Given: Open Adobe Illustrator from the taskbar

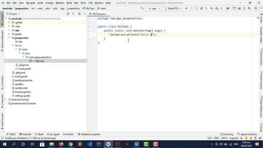Looking at the screenshot, I should pos(118,144).
